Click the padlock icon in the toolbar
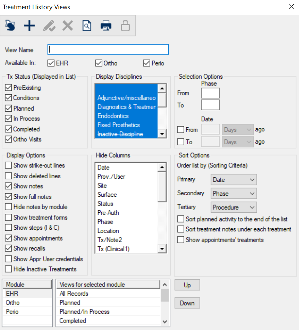This screenshot has height=330, width=299. (x=125, y=26)
